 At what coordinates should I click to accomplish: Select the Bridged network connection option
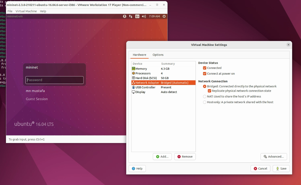click(205, 86)
